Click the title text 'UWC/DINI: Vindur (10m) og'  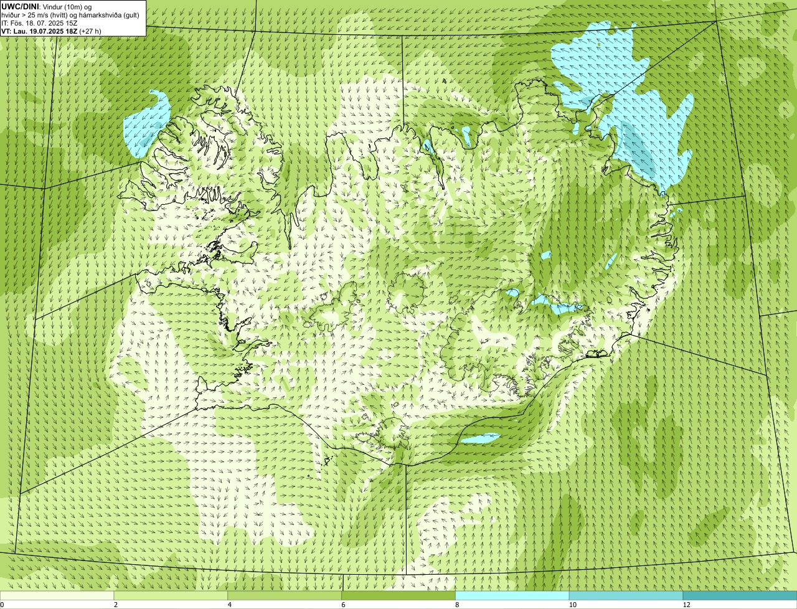(x=46, y=6)
